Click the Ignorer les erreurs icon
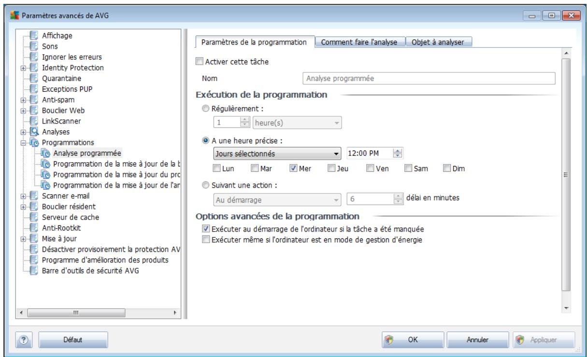The width and height of the screenshot is (587, 357). (33, 57)
